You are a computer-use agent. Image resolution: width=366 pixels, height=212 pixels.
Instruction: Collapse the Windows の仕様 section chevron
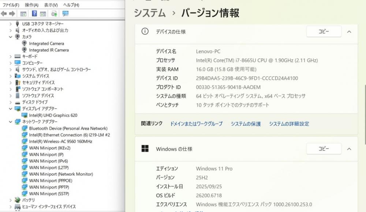(x=349, y=149)
